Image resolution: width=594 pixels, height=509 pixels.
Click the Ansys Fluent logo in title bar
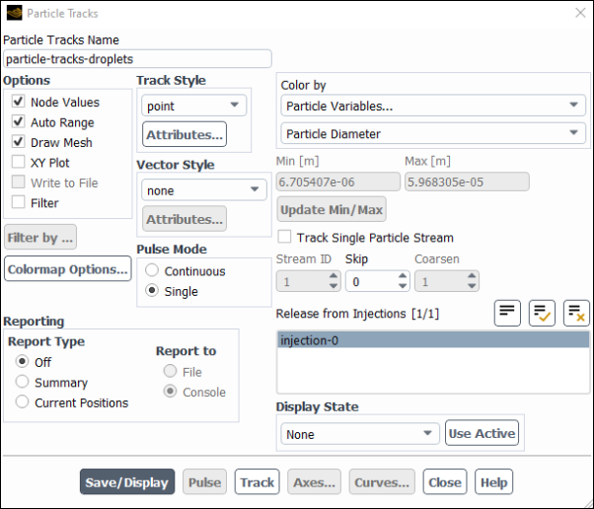(15, 13)
